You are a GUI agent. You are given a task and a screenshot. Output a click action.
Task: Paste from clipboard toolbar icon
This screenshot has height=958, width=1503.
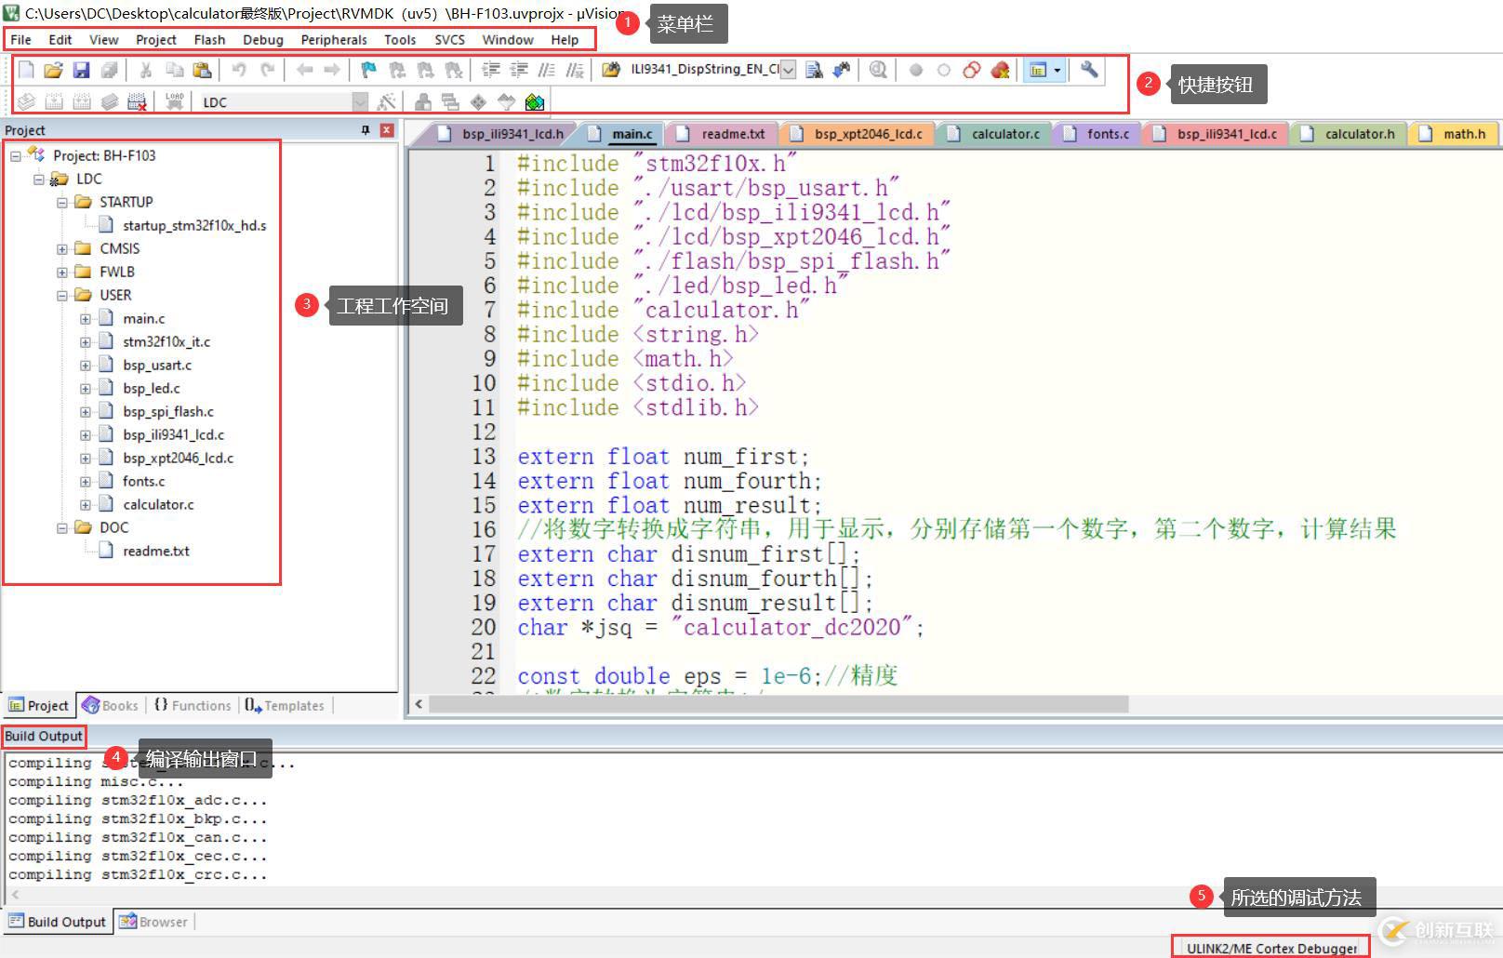[x=202, y=70]
